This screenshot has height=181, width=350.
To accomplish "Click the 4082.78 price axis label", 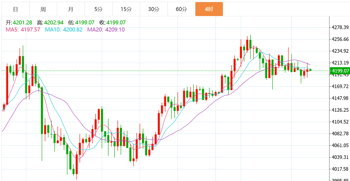I will point(341,134).
